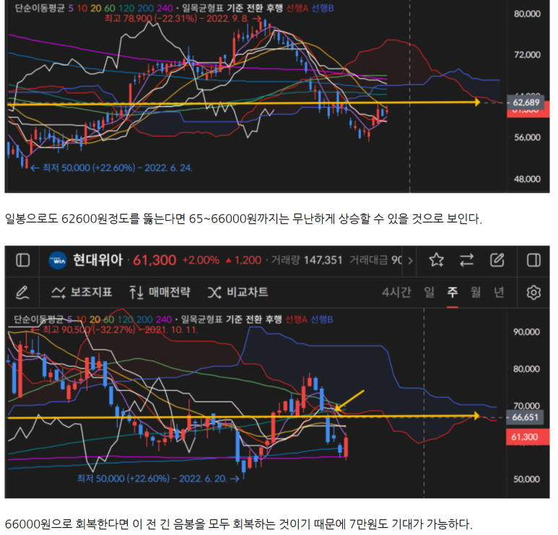Screen dimensions: 558x535
Task: Click 80,000 axis label on daily chart
Action: click(x=527, y=14)
